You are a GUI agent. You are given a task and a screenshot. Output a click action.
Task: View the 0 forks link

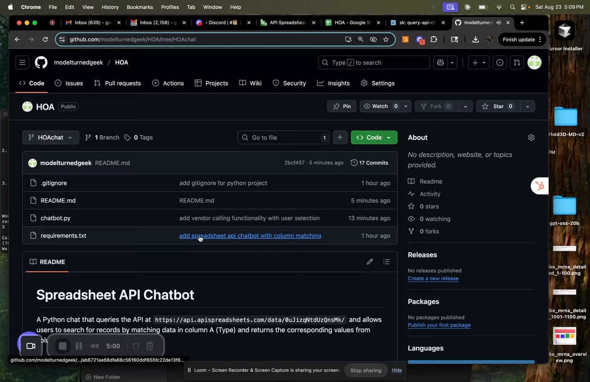coord(424,232)
